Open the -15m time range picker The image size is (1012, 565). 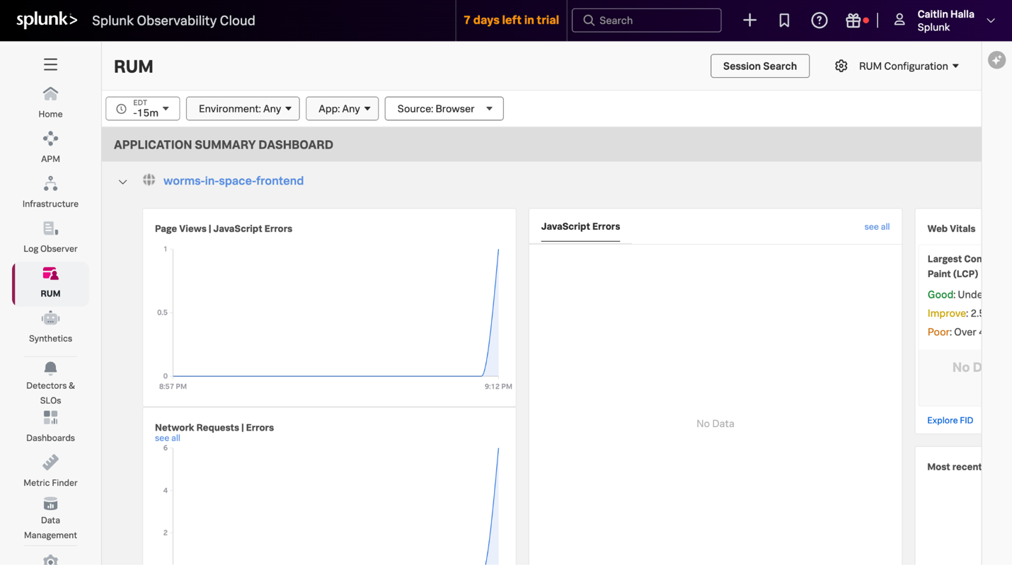[142, 108]
